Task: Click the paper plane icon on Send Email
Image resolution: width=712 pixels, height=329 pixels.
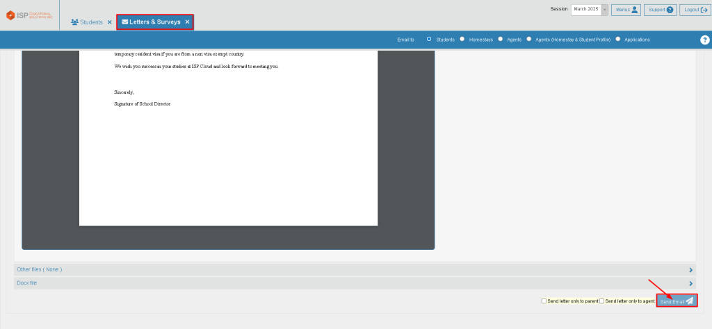Action: (690, 301)
